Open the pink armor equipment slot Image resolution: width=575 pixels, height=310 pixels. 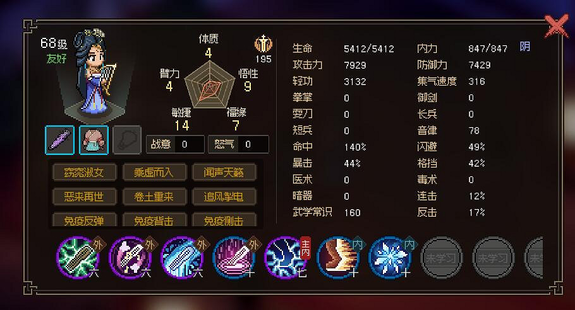point(94,140)
